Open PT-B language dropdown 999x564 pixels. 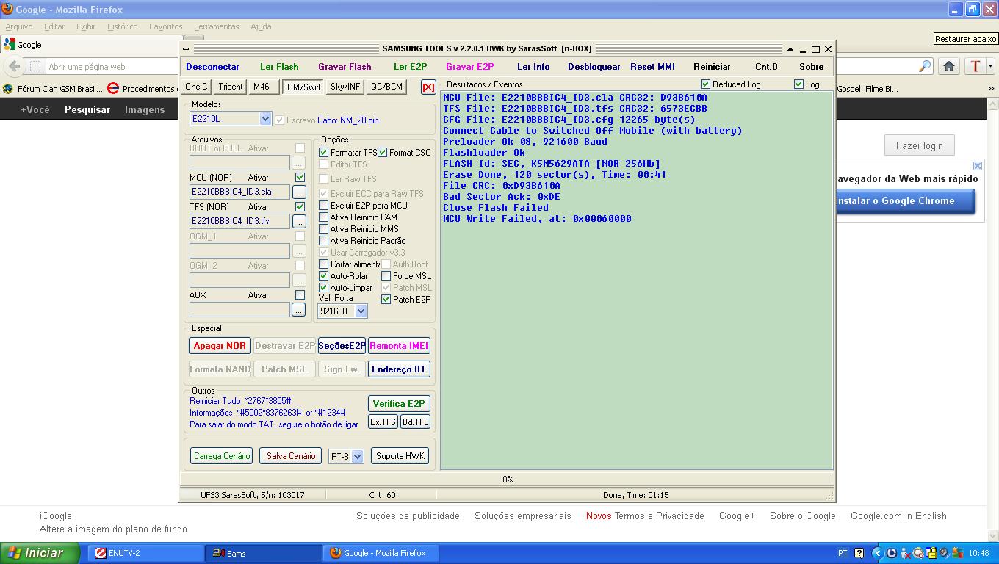[357, 456]
